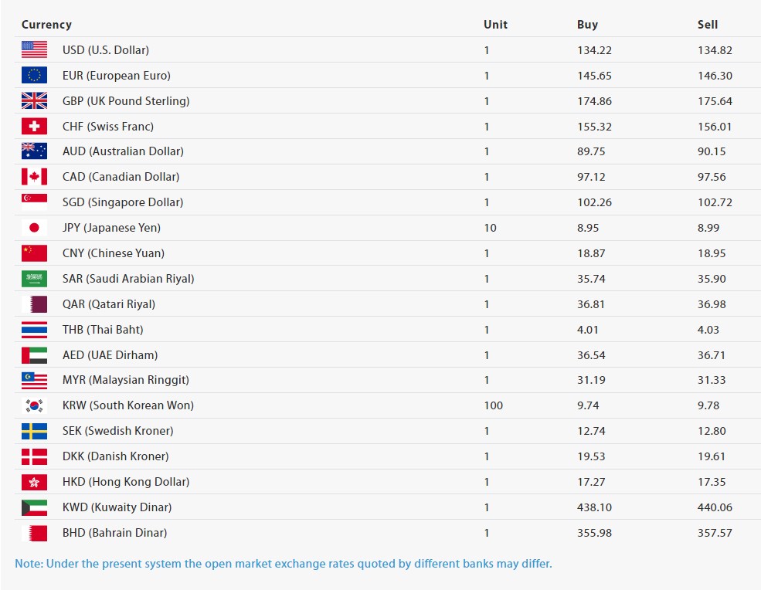The width and height of the screenshot is (761, 590).
Task: Click the Unit column header
Action: click(495, 25)
